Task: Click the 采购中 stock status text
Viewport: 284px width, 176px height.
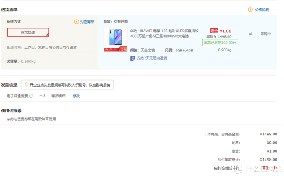Action: pos(266,34)
